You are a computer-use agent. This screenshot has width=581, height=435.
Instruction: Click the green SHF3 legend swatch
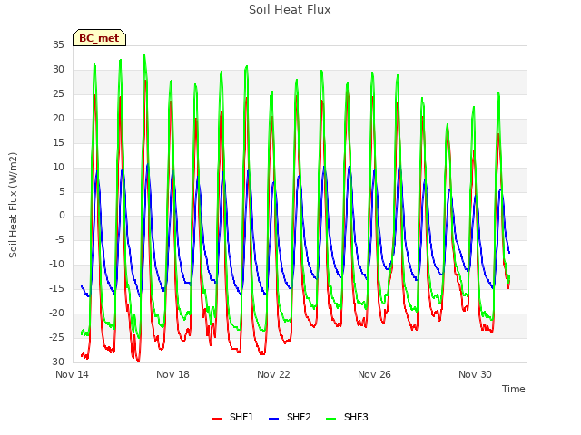tap(330, 419)
